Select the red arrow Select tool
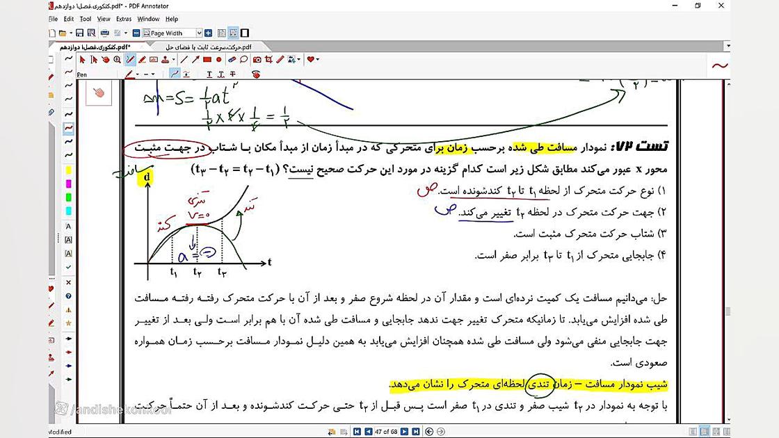Screen dimensions: 779x438 tap(83, 60)
